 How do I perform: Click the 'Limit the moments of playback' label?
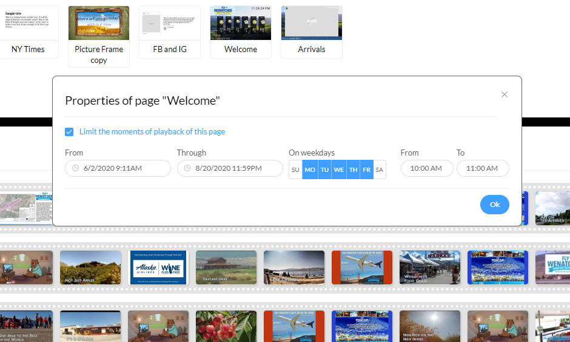click(x=152, y=131)
